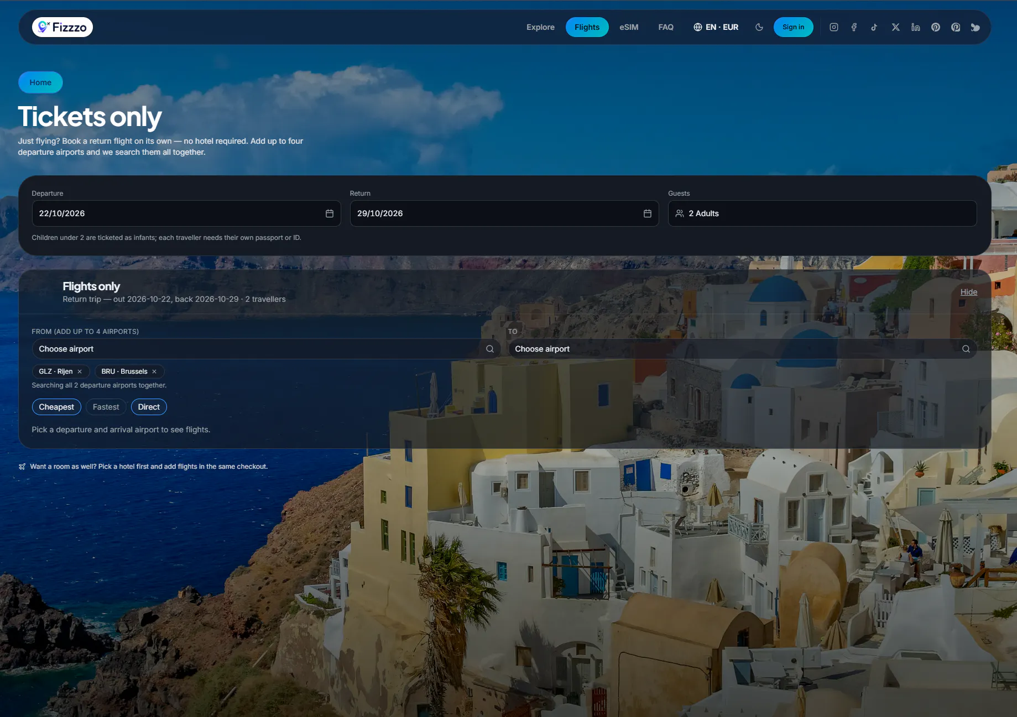The image size is (1017, 717).
Task: Open the Fizzzo Instagram page
Action: pyautogui.click(x=834, y=27)
